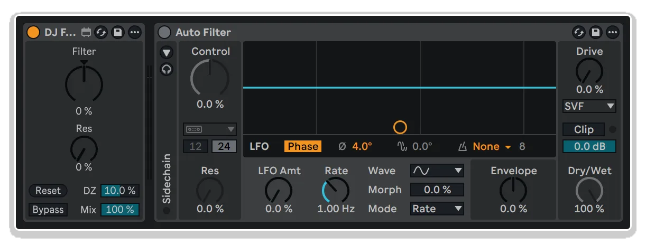
Task: Open the Wave shape dropdown
Action: [x=437, y=171]
